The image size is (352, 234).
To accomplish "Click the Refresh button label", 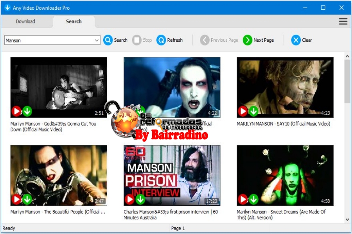I will coord(175,40).
